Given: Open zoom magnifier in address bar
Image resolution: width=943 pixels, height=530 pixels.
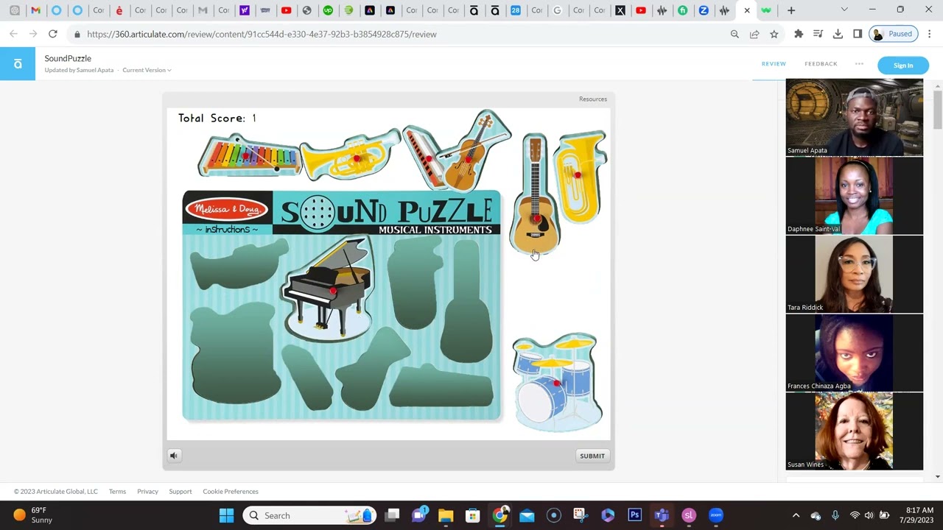Looking at the screenshot, I should [x=735, y=34].
